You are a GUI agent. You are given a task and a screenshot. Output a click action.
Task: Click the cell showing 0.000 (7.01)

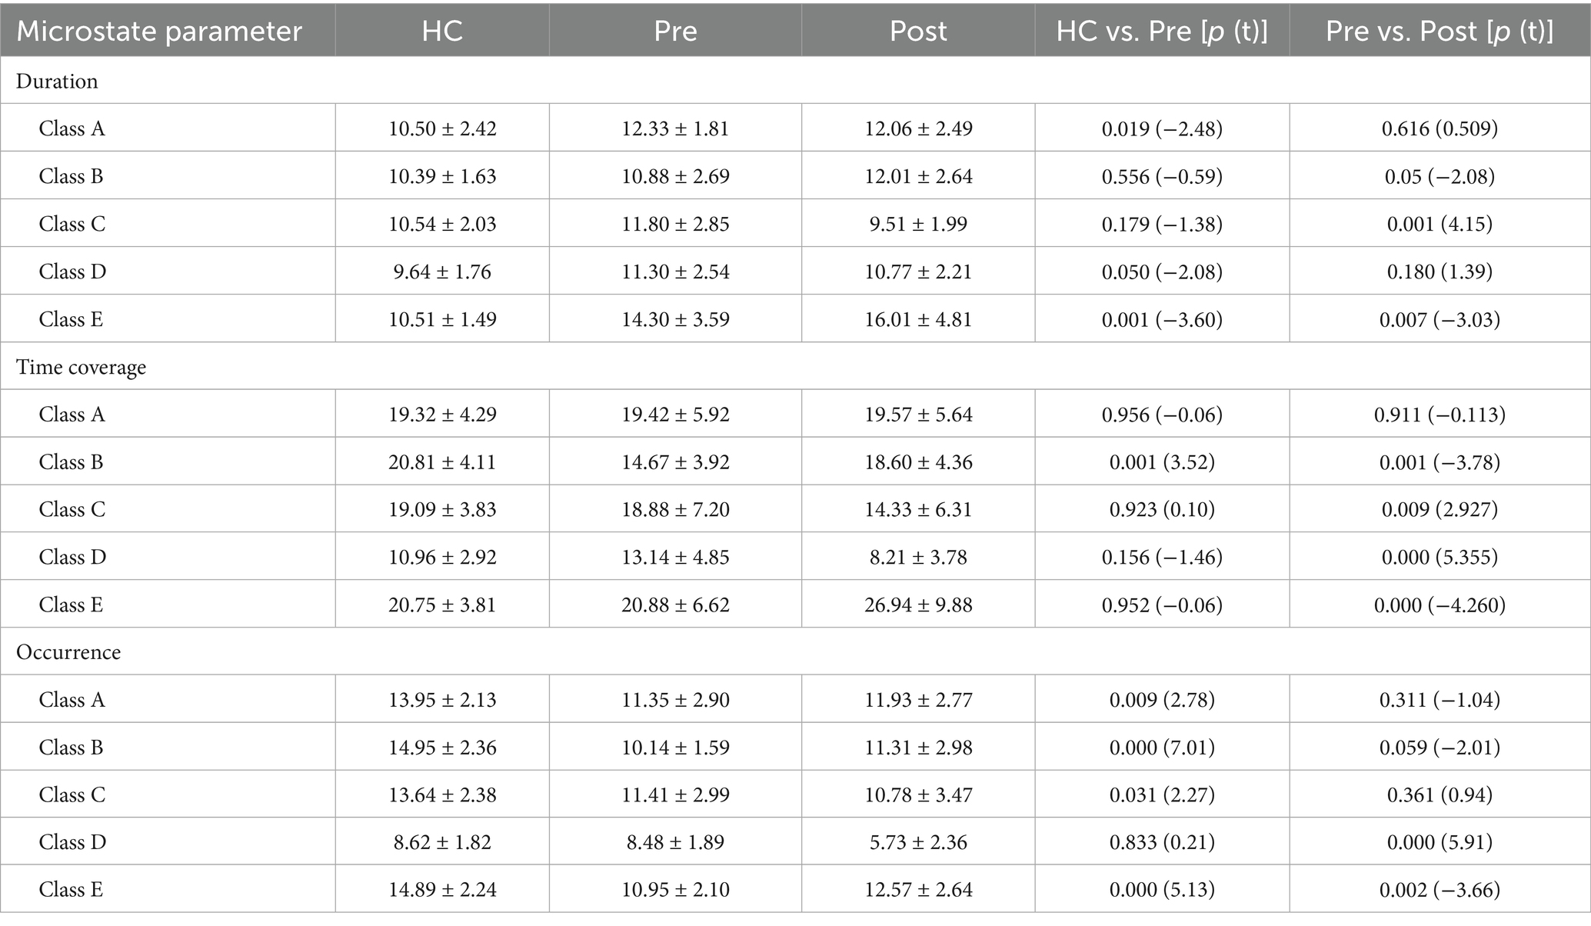pyautogui.click(x=1162, y=748)
